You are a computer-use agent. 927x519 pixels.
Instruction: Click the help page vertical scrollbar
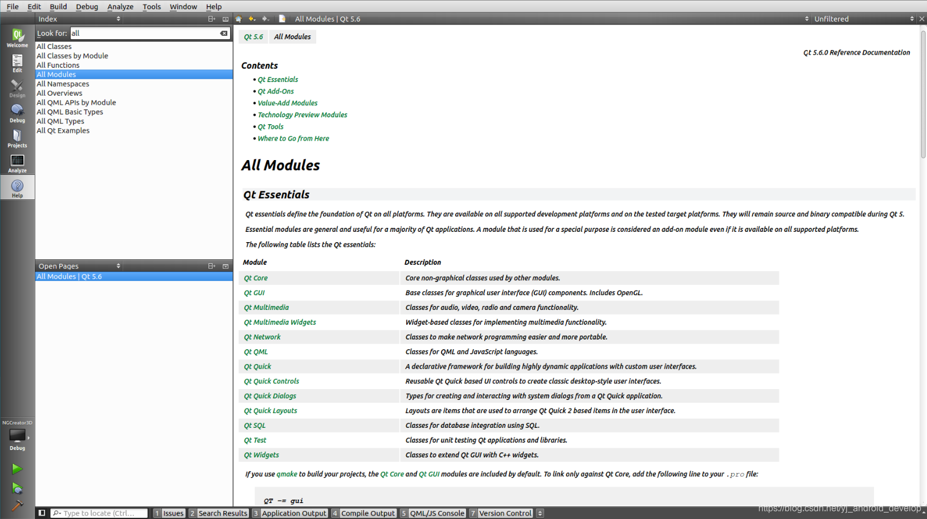[x=923, y=95]
